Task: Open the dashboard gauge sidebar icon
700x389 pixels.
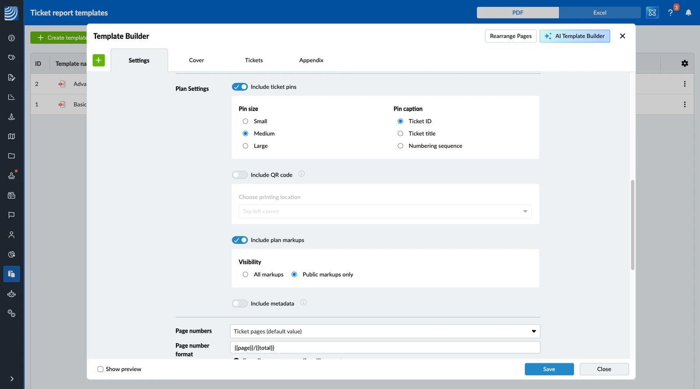Action: [11, 38]
